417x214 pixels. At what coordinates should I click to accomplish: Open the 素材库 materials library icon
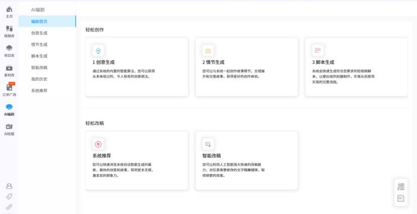click(x=9, y=68)
